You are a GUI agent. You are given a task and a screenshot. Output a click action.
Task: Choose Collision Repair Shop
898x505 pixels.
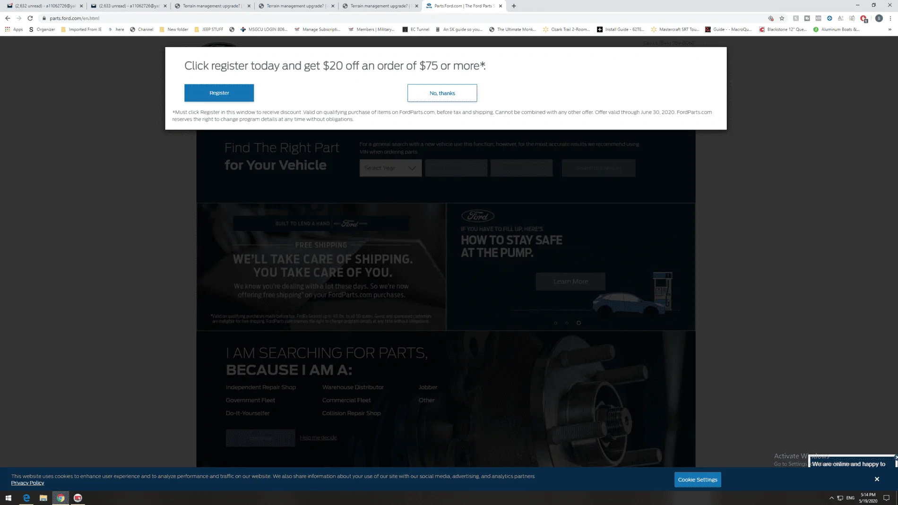click(x=352, y=413)
